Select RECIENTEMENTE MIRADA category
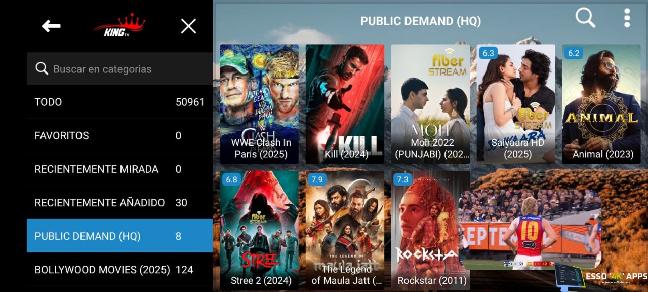 click(x=120, y=169)
